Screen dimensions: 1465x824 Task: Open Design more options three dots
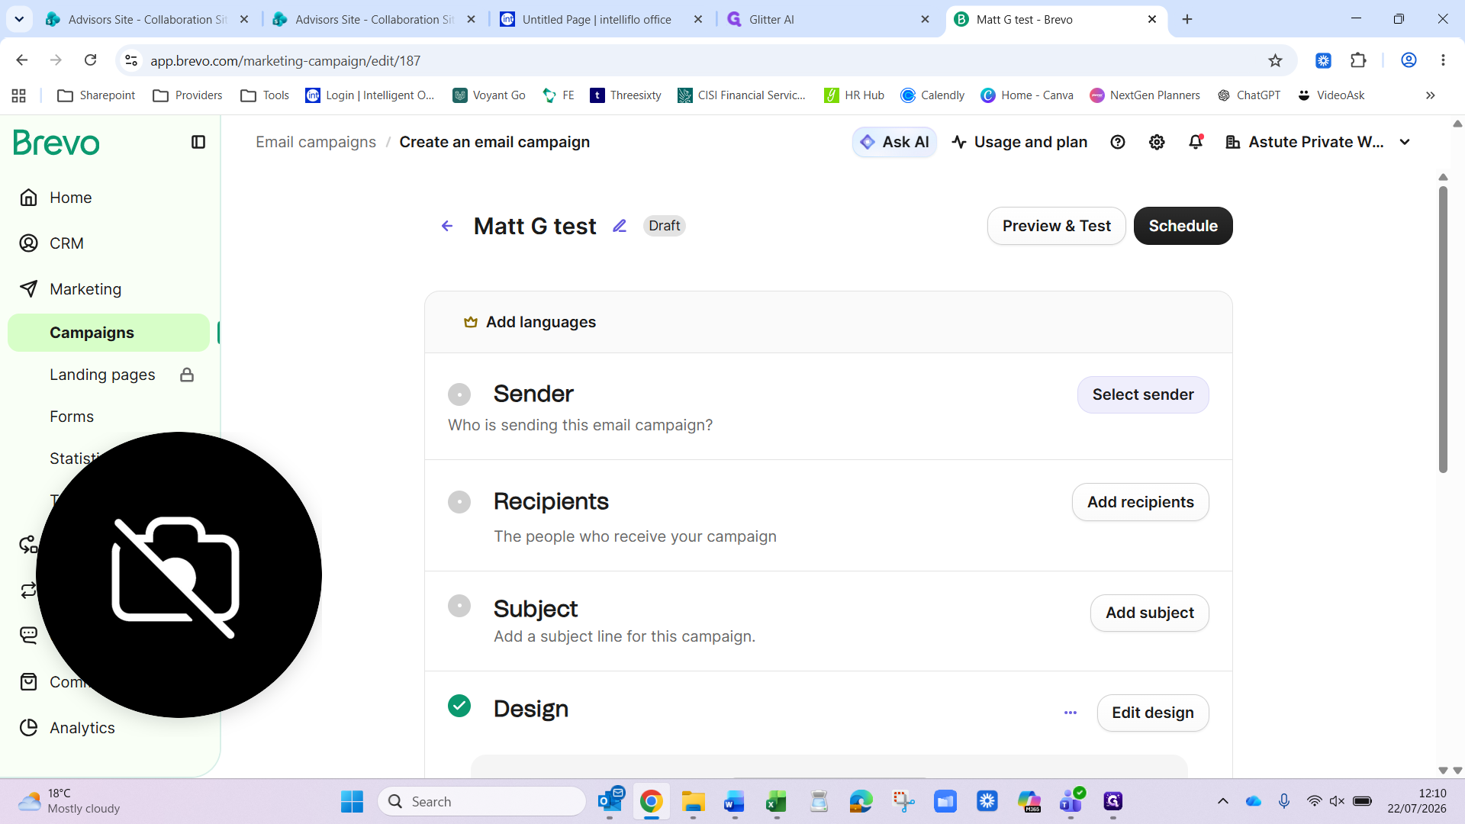(x=1071, y=713)
